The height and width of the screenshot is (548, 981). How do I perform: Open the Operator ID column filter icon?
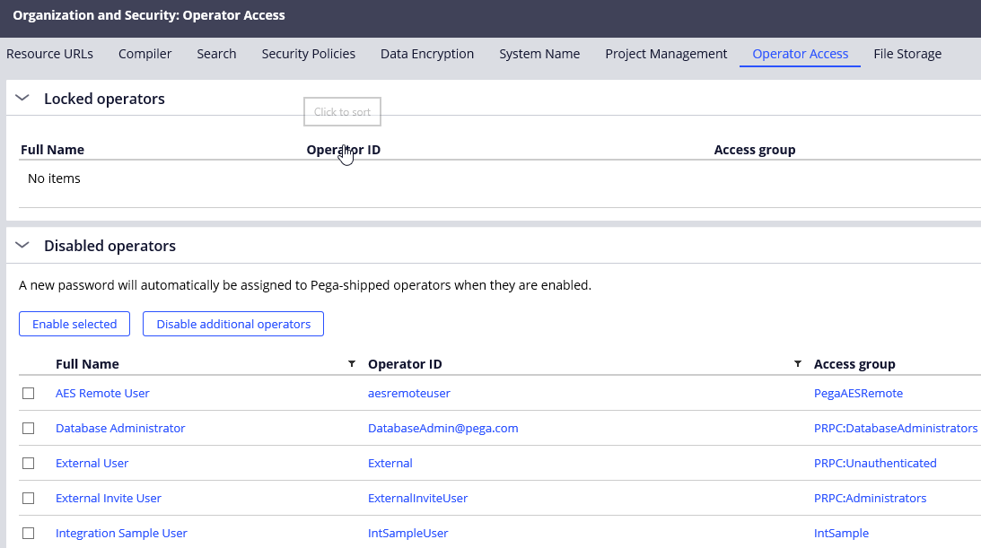click(797, 364)
